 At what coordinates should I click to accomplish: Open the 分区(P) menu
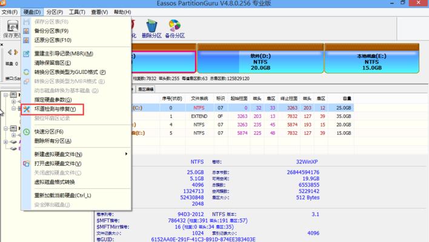(55, 12)
